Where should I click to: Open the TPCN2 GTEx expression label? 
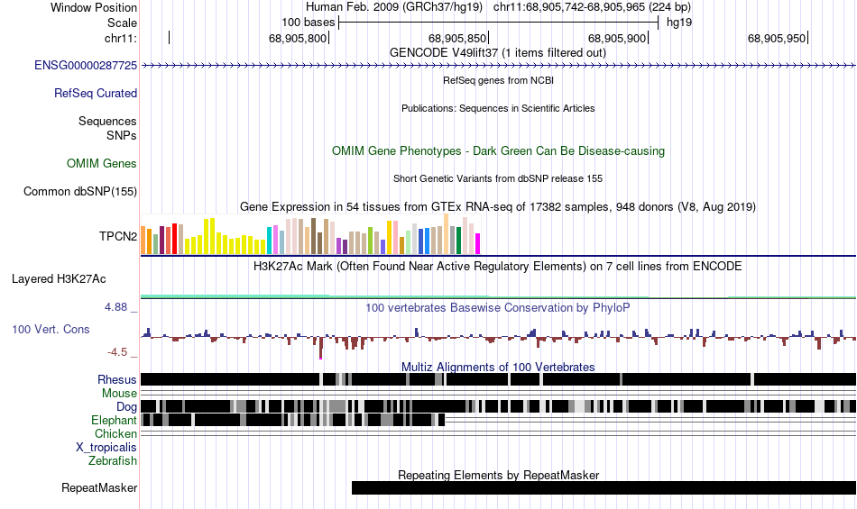click(x=118, y=236)
